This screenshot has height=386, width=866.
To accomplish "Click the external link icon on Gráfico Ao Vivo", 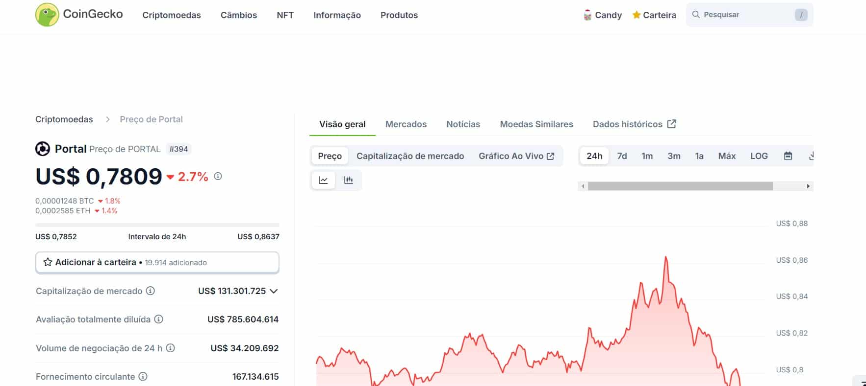I will (x=551, y=156).
